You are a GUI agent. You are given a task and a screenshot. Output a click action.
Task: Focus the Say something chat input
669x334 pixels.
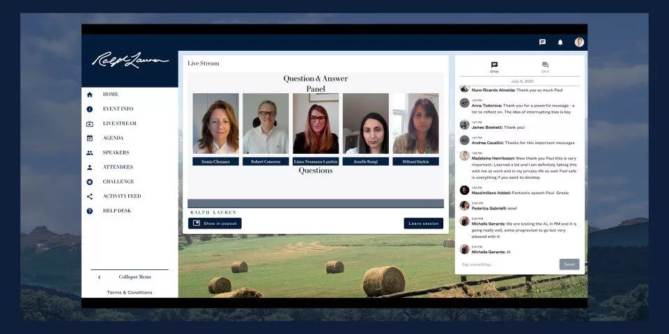coord(509,264)
